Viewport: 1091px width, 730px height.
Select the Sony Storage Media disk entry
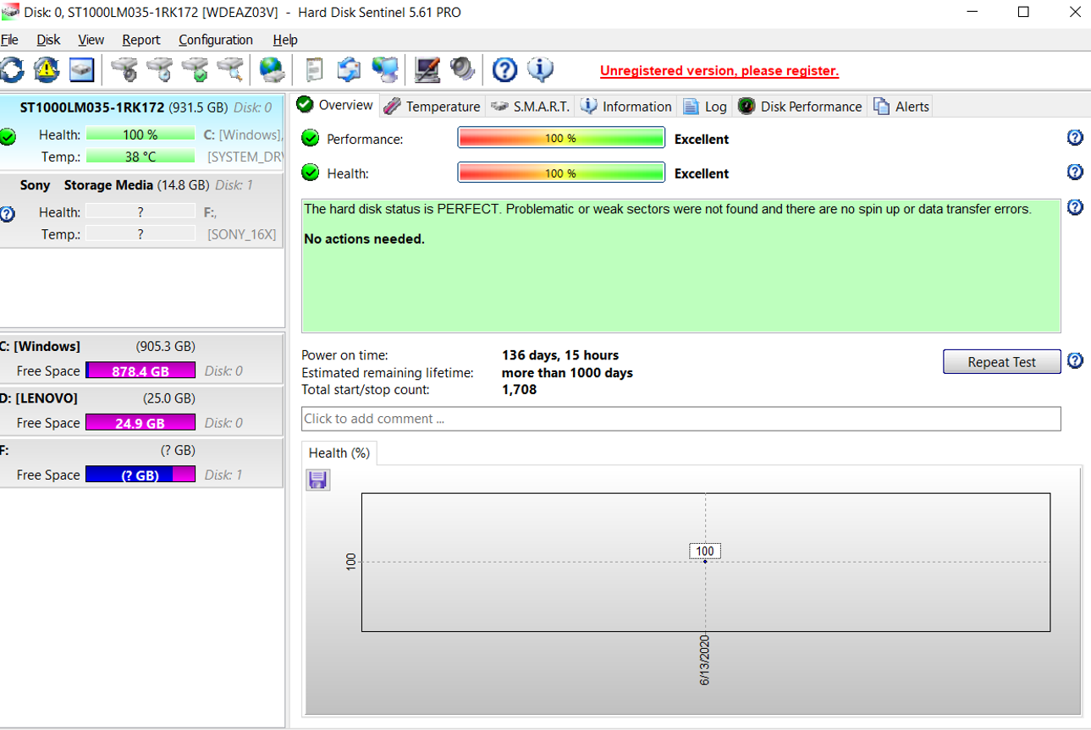(142, 211)
